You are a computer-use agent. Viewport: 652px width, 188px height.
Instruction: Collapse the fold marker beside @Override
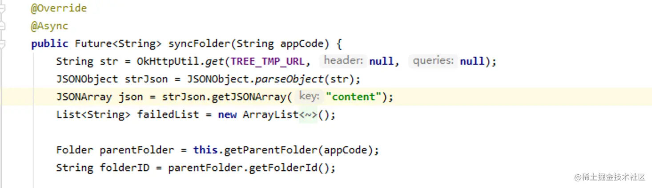pyautogui.click(x=2, y=8)
